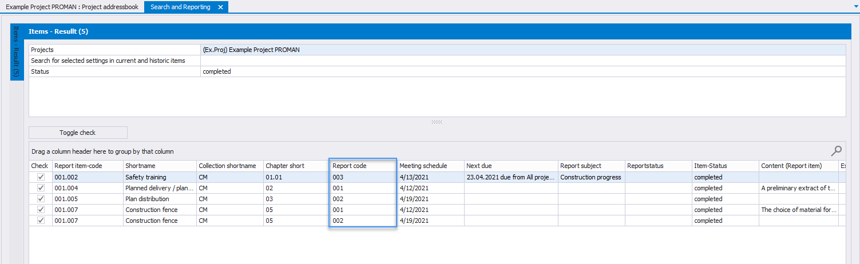Open the vertical Items - Resullt side tab

pos(17,52)
